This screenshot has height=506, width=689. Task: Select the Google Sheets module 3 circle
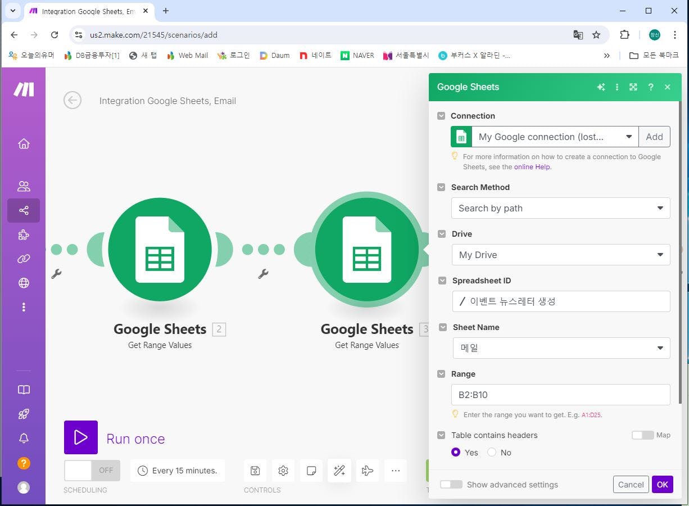tap(367, 250)
